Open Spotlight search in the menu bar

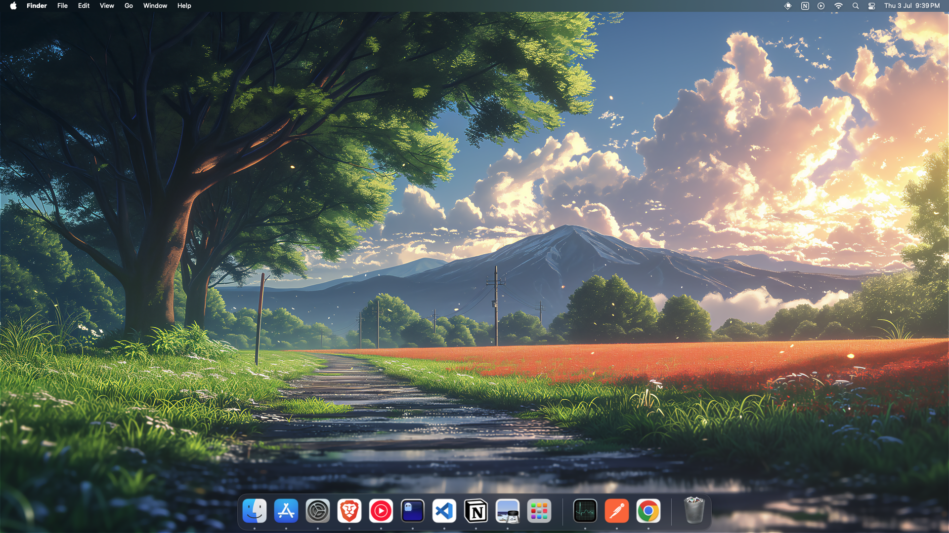pyautogui.click(x=856, y=6)
